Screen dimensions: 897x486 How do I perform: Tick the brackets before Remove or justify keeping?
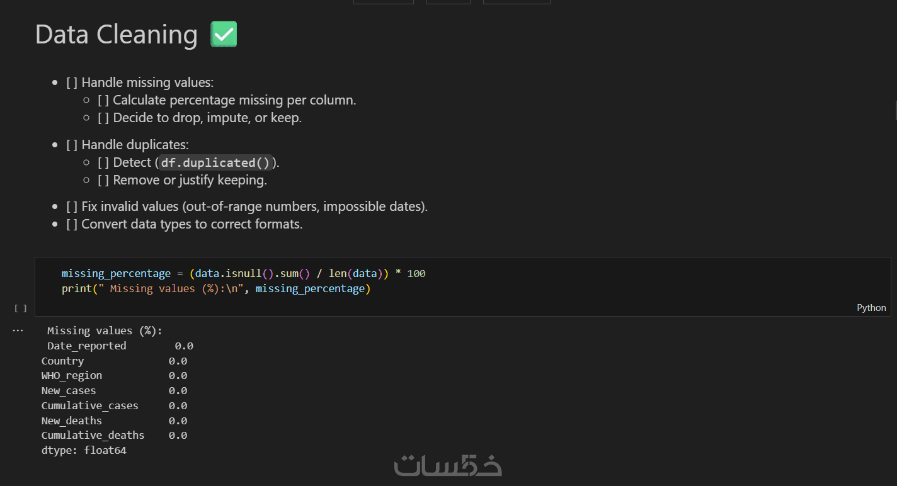coord(103,180)
